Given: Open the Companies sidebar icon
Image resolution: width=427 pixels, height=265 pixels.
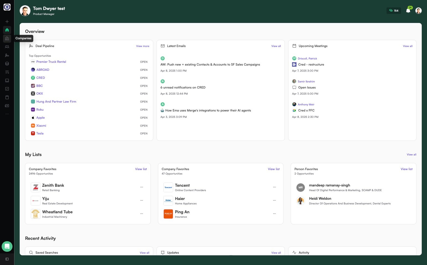Looking at the screenshot, I should [x=7, y=38].
